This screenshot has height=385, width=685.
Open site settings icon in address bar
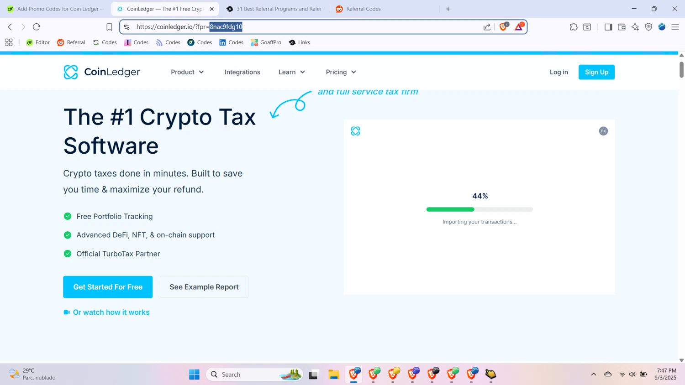point(127,27)
